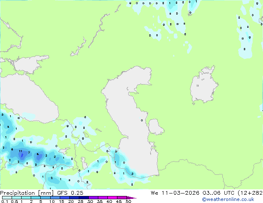Select the 40–45 mm magenta legend swatch
Screen dimensions: 263x203
(x=112, y=198)
